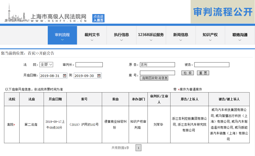255x156 pixels.
Task: Click the 2019-09-17上午09点30分 cell
Action: [x=55, y=125]
